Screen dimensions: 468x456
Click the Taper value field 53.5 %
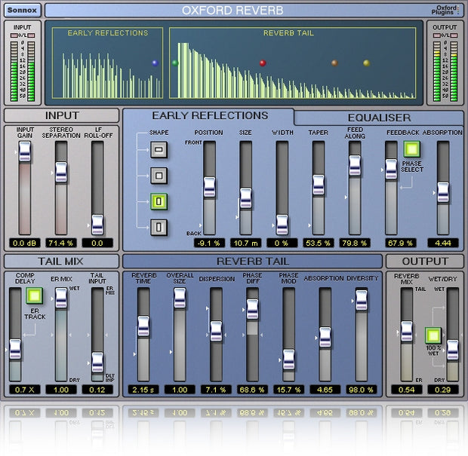(x=319, y=243)
